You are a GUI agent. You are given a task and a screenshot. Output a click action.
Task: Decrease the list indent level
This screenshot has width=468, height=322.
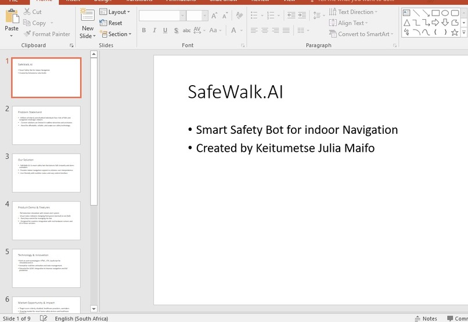(x=291, y=15)
